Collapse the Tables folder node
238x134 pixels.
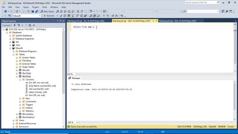tap(13, 55)
